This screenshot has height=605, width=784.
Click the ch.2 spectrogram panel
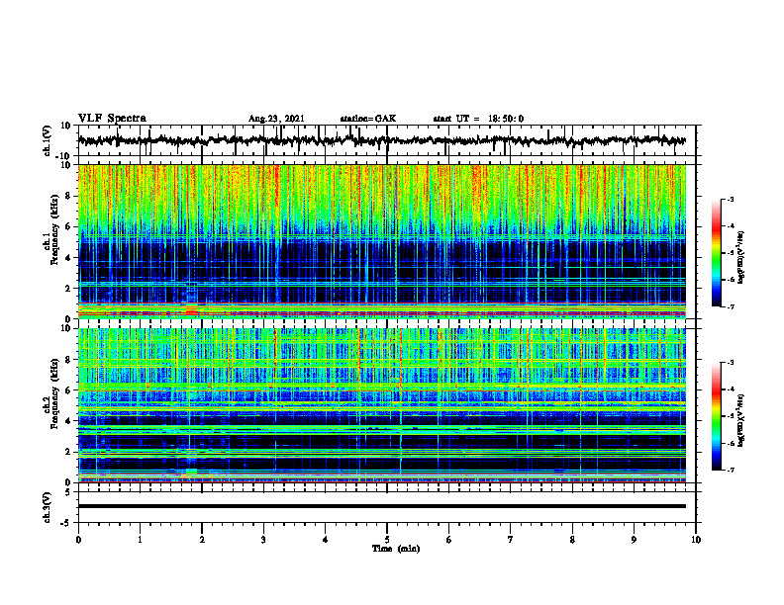[x=382, y=405]
